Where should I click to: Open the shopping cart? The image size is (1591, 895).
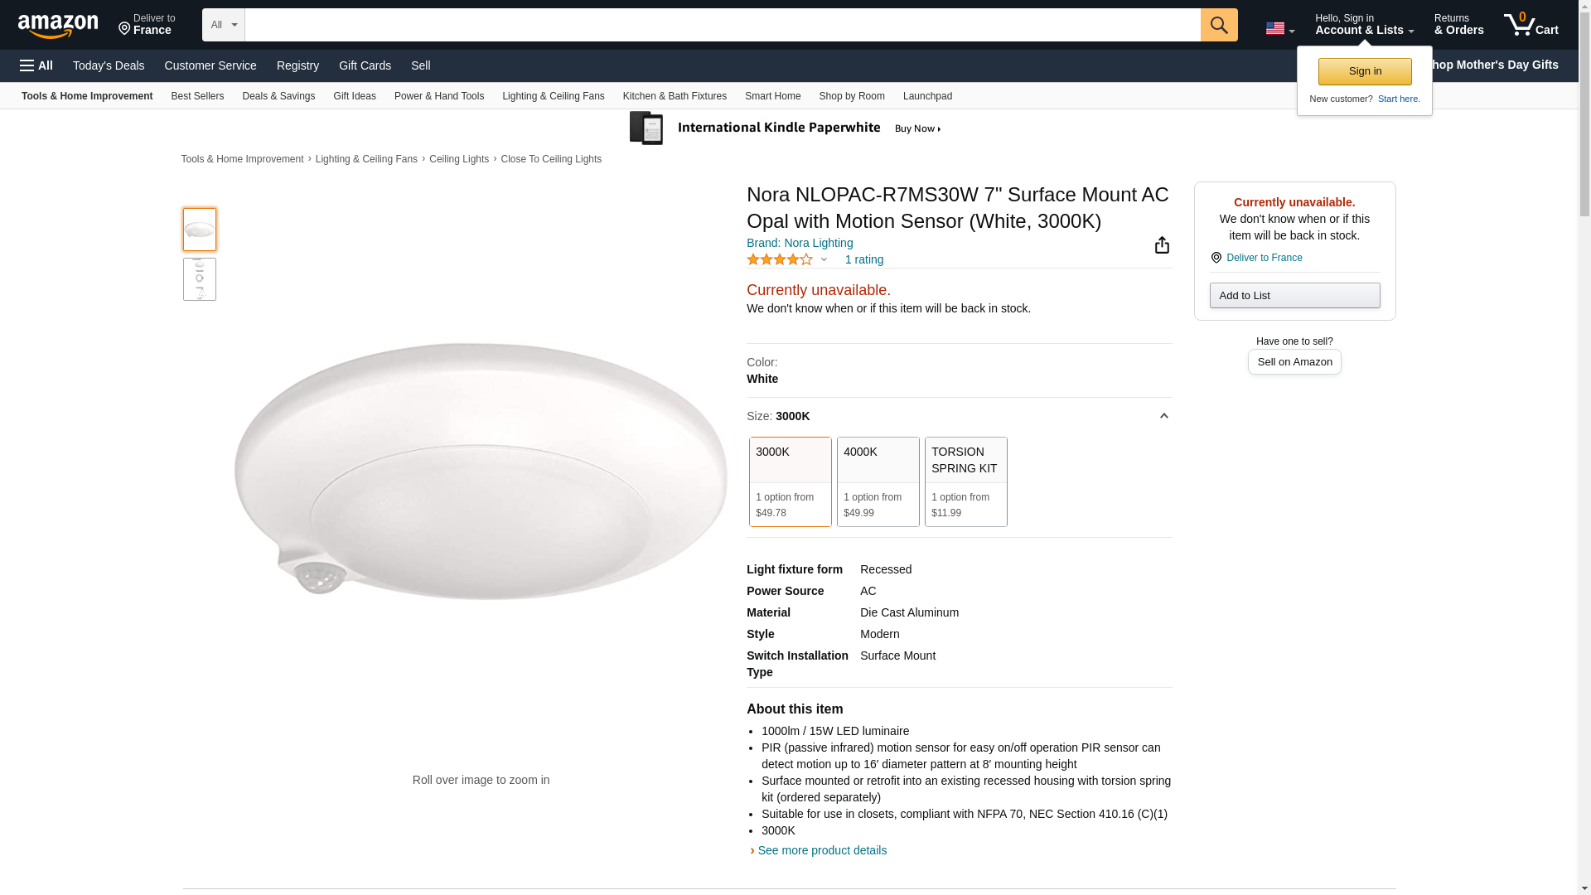click(1531, 25)
